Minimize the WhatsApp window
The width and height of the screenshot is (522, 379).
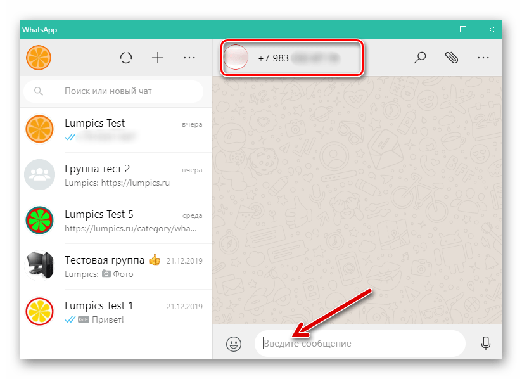(435, 29)
